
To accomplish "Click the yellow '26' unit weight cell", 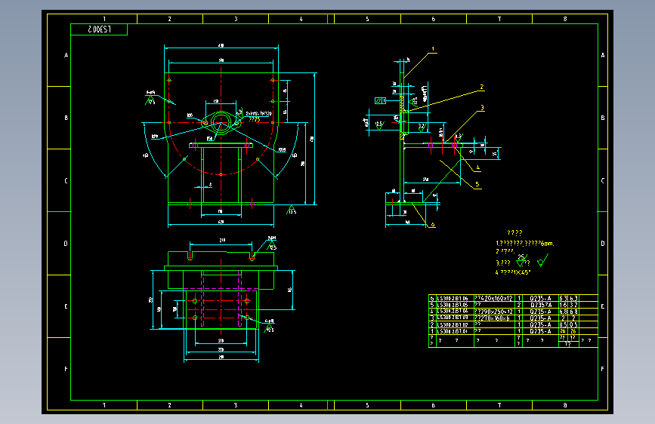I will tap(563, 331).
